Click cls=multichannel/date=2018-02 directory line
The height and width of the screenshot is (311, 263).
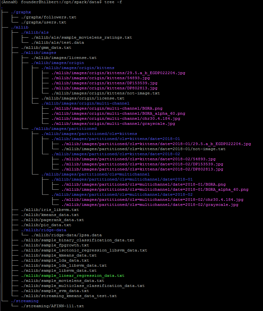point(122,194)
